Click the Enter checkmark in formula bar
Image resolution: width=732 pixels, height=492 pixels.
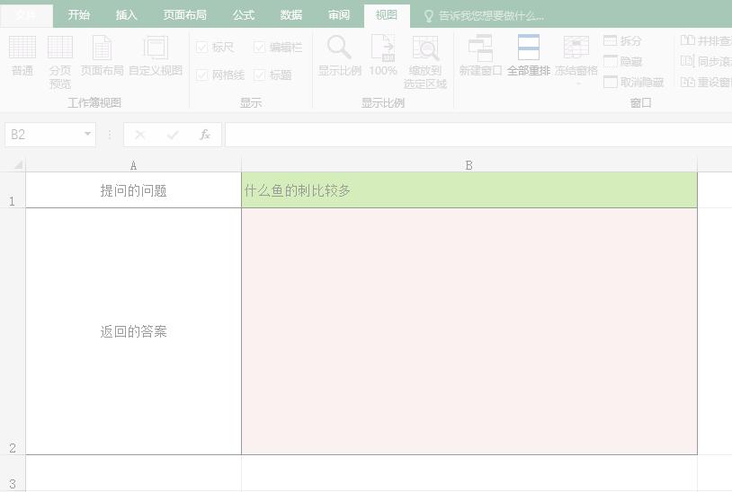point(173,135)
